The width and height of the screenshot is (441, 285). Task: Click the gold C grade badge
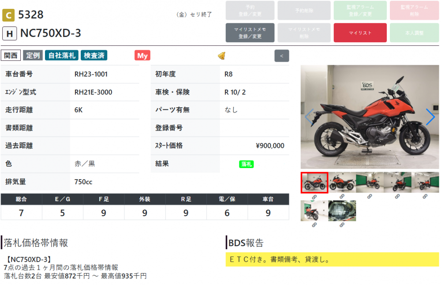click(x=8, y=15)
